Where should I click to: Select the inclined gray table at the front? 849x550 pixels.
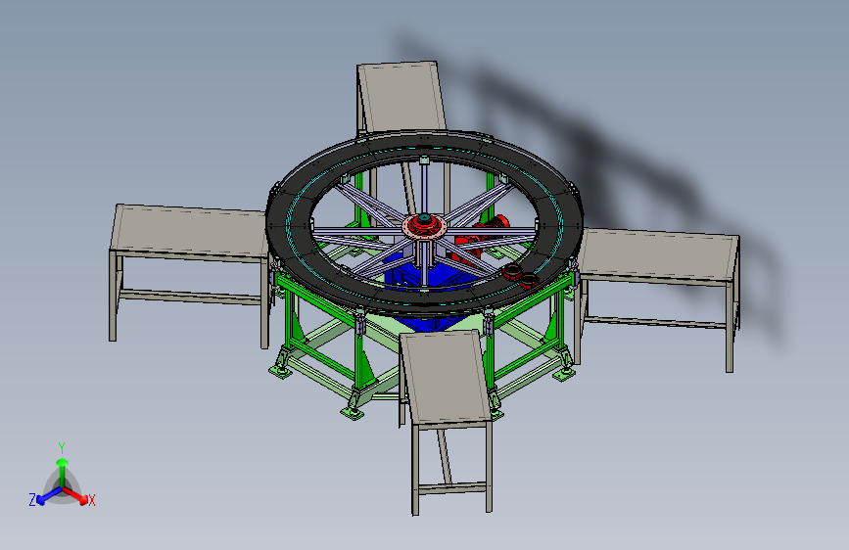click(x=446, y=378)
